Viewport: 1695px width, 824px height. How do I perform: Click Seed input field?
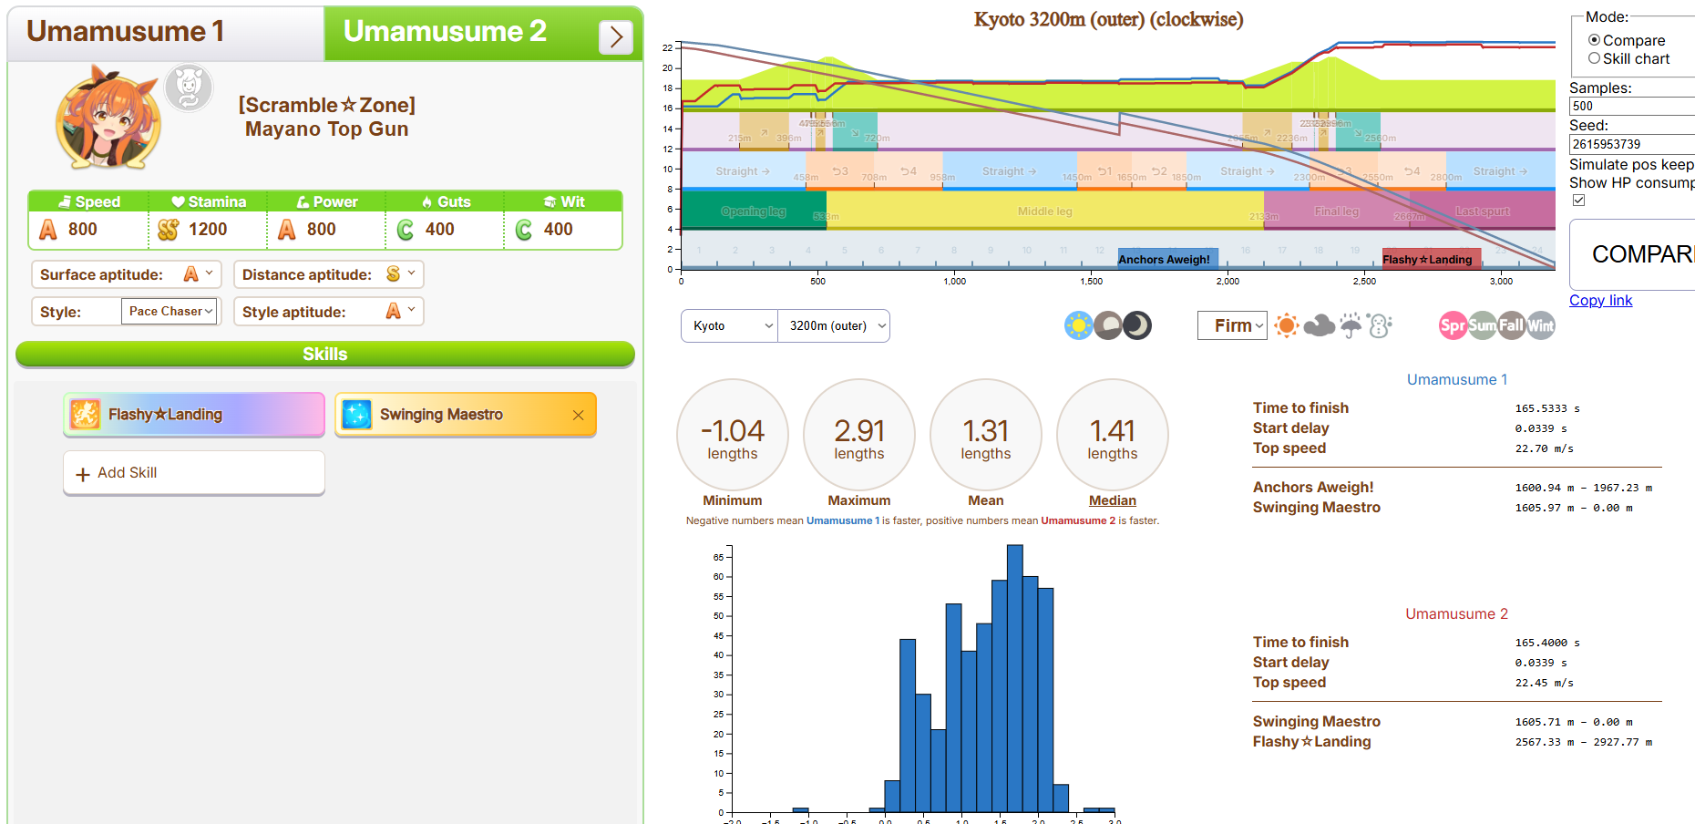(1631, 144)
